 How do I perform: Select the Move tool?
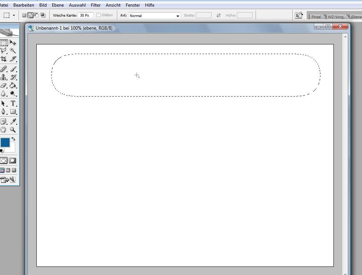13,43
